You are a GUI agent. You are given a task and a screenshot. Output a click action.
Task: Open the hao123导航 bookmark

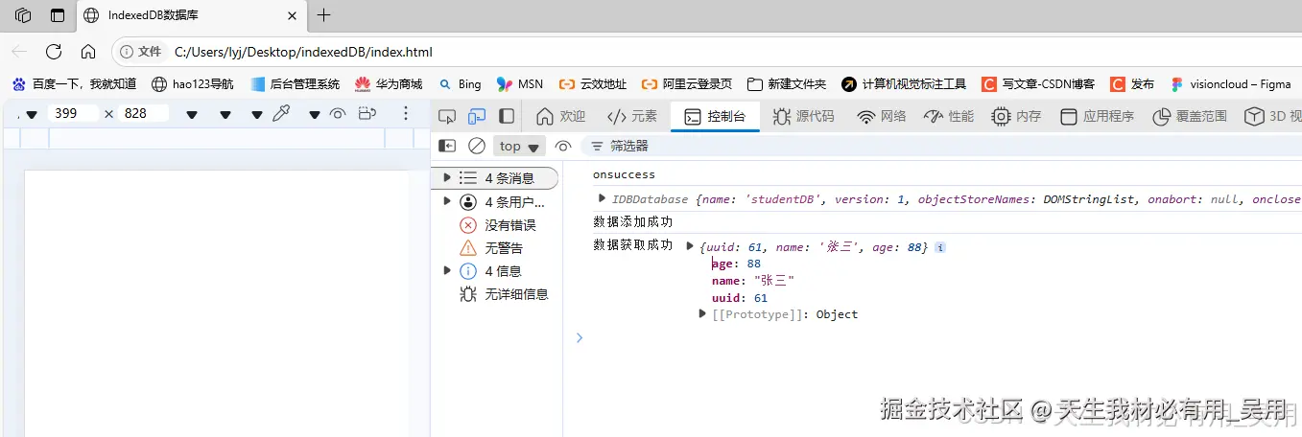(193, 84)
